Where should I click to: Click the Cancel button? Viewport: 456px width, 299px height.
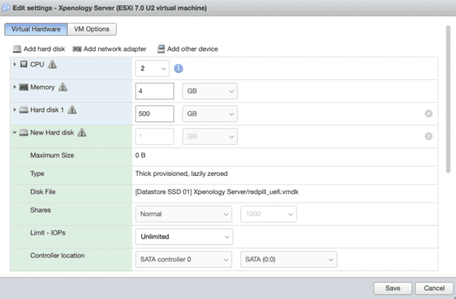click(434, 288)
